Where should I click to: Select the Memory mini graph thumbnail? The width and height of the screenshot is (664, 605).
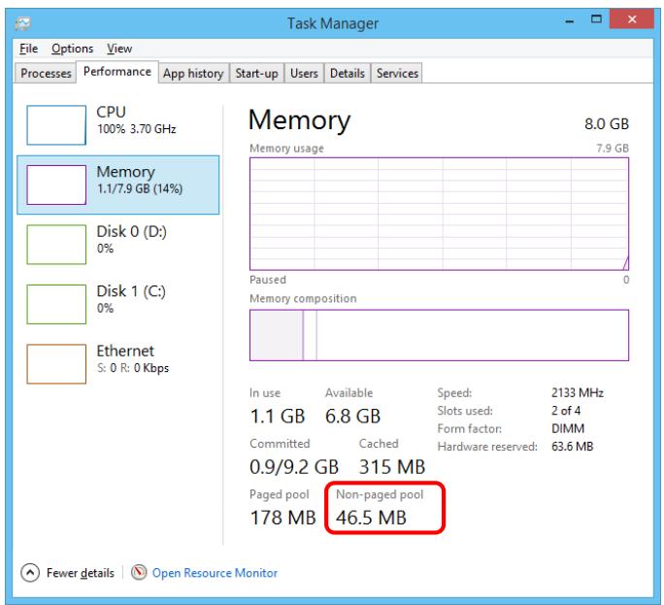pyautogui.click(x=56, y=185)
